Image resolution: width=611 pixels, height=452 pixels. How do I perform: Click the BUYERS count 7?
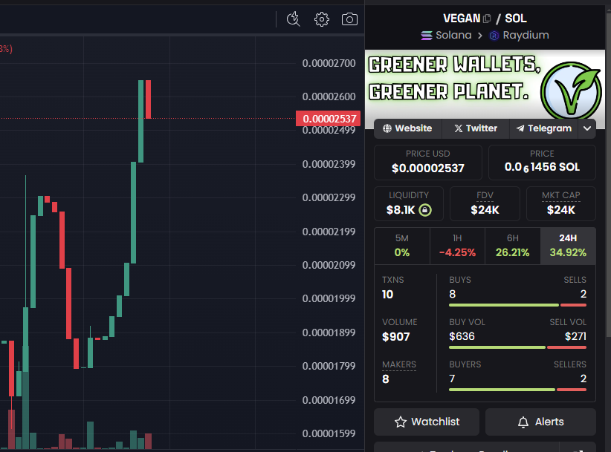click(x=452, y=379)
